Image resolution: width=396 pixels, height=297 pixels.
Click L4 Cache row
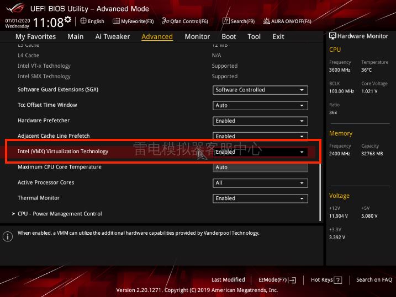point(162,56)
